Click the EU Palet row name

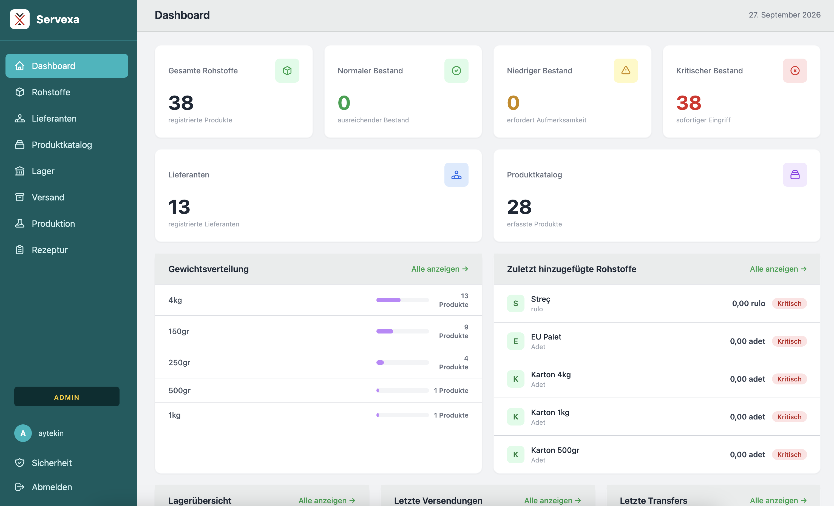[546, 337]
